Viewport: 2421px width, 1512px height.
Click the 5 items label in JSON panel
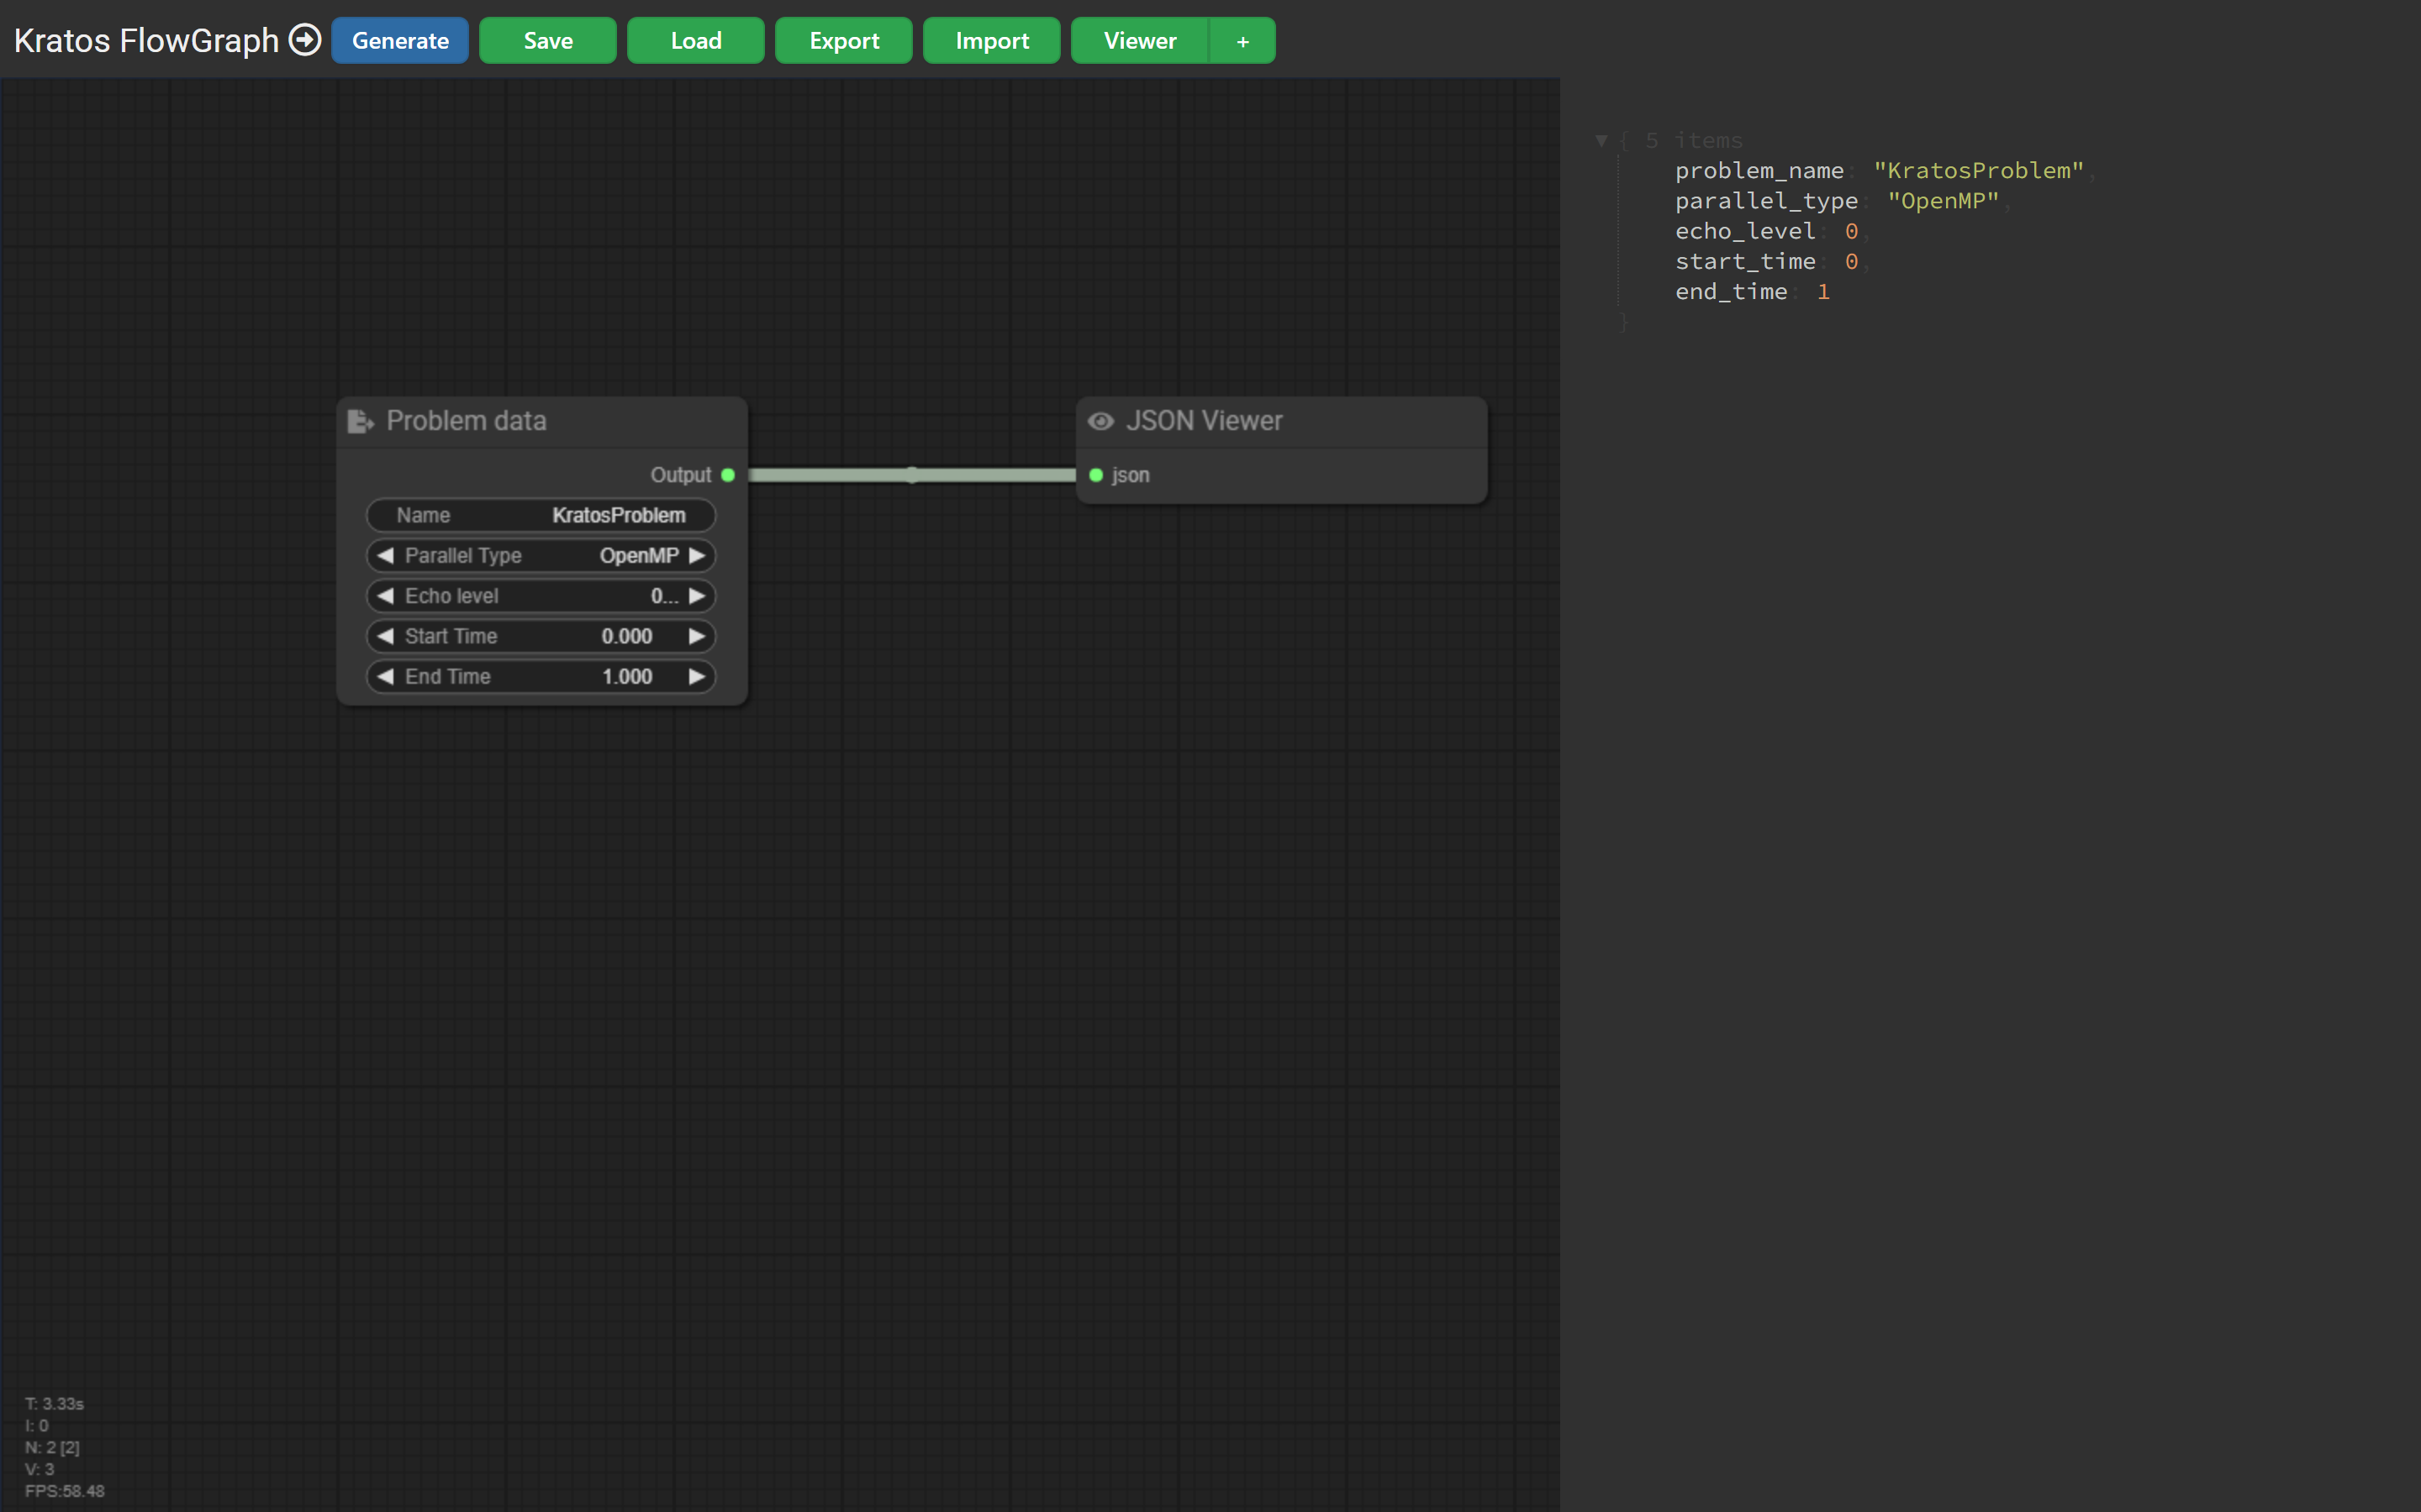1694,141
